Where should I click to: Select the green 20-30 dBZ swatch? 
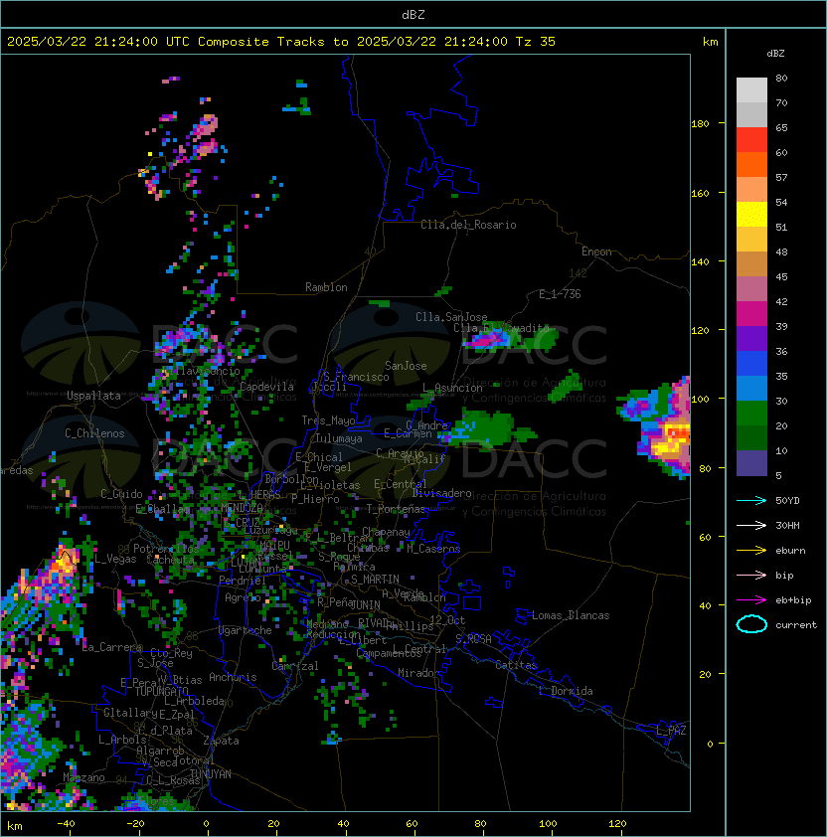(751, 414)
